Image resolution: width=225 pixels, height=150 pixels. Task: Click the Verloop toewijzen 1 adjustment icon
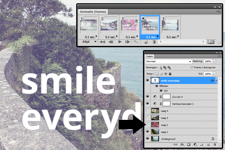(x=155, y=104)
